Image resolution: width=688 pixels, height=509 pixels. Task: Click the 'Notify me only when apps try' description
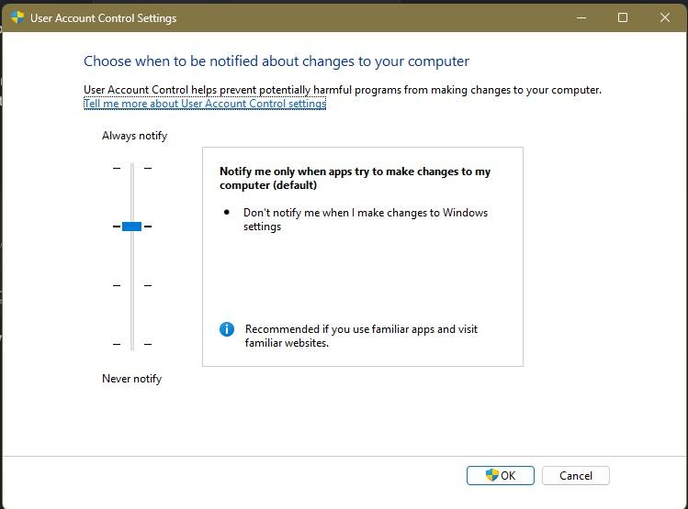pyautogui.click(x=355, y=178)
